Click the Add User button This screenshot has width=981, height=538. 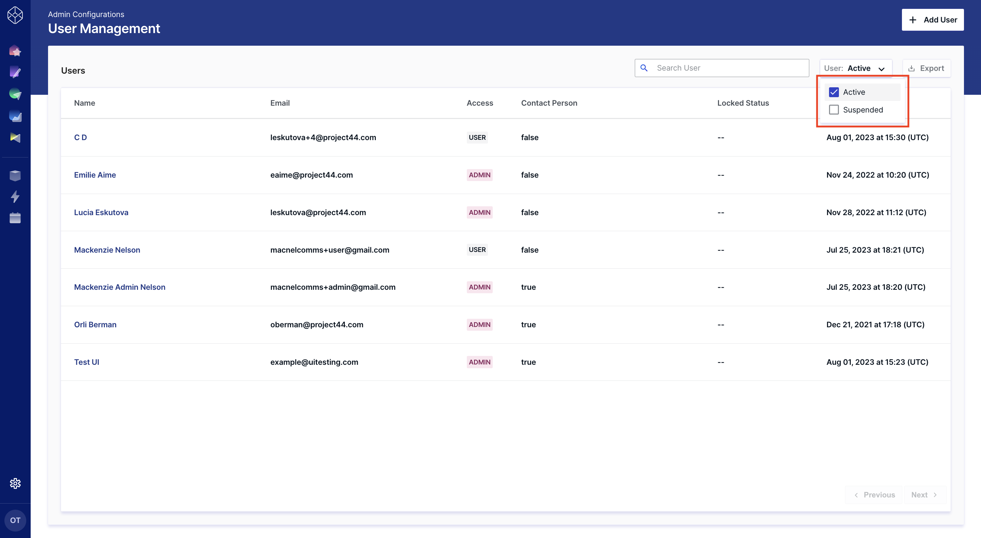point(933,20)
